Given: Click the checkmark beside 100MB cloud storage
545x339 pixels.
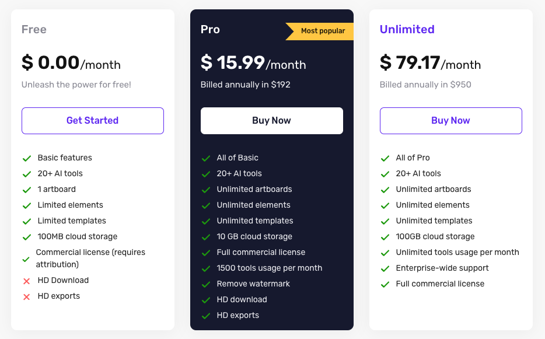Looking at the screenshot, I should click(x=26, y=237).
